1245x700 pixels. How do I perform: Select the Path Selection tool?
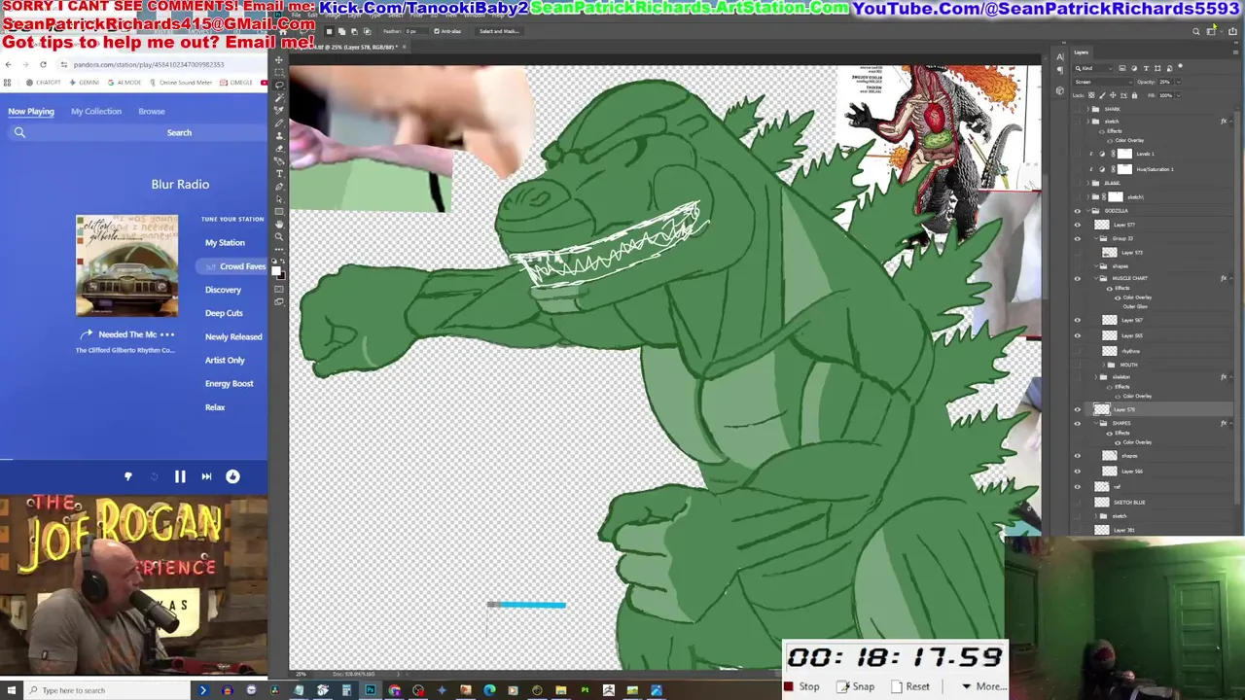click(279, 199)
